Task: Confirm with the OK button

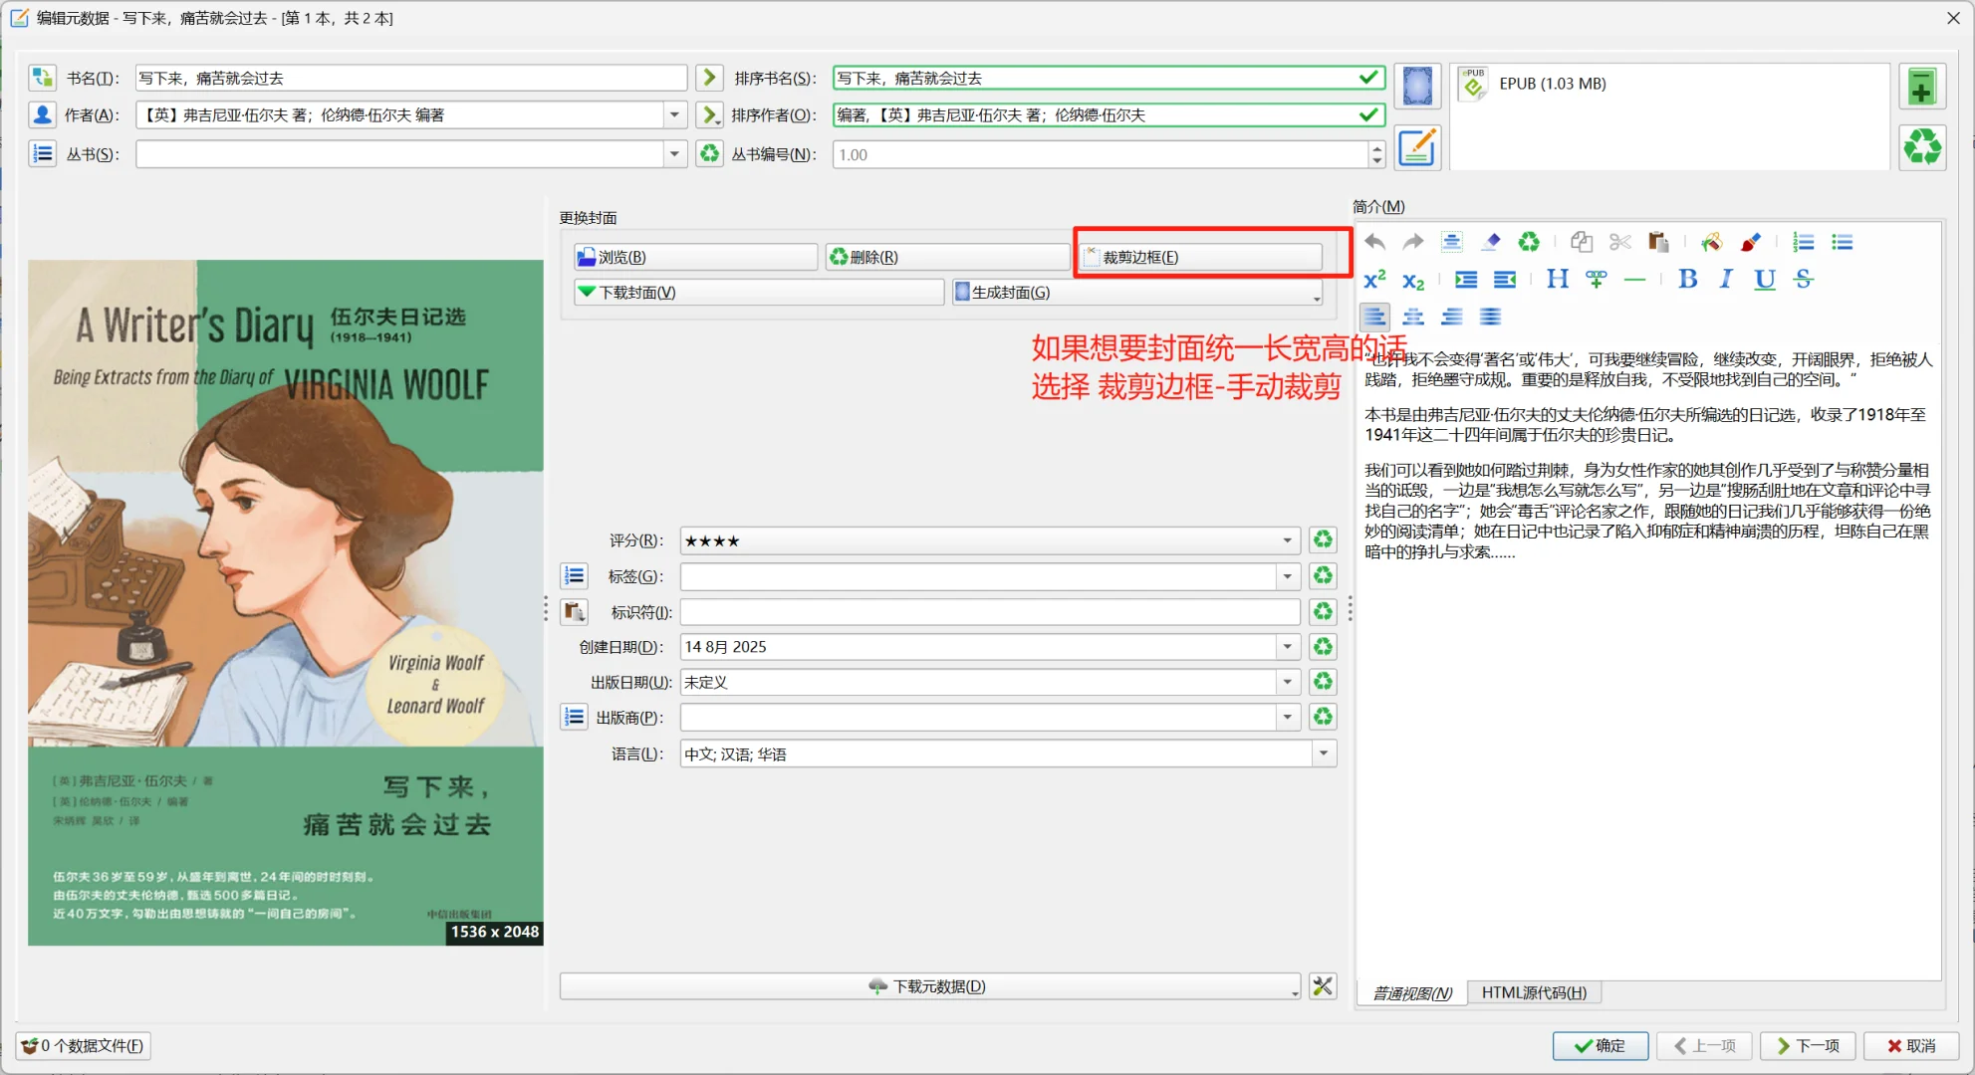Action: [1600, 1045]
